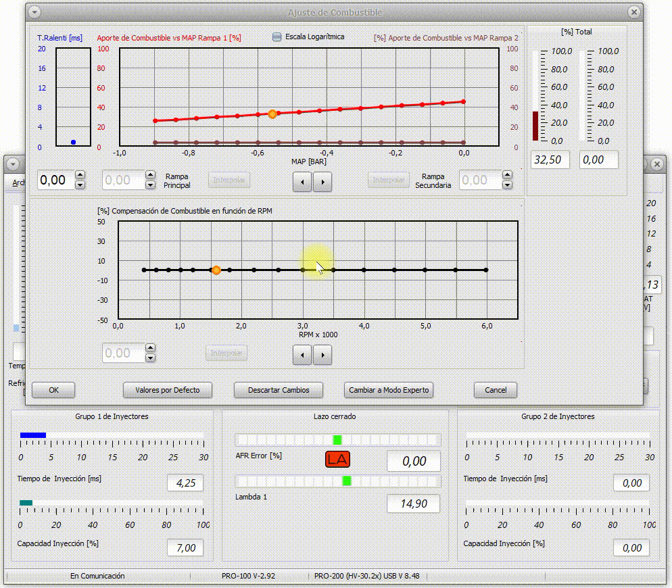The height and width of the screenshot is (588, 672).
Task: Click the T.Ralenti 0,00 input field
Action: click(x=55, y=180)
